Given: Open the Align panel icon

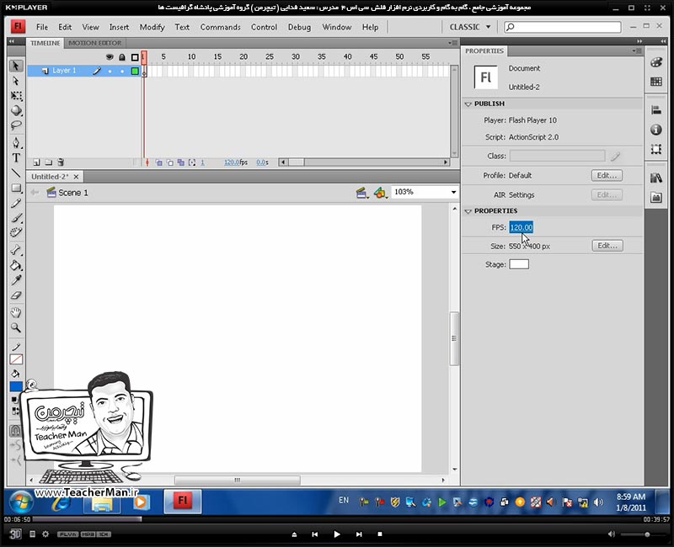Looking at the screenshot, I should click(656, 110).
